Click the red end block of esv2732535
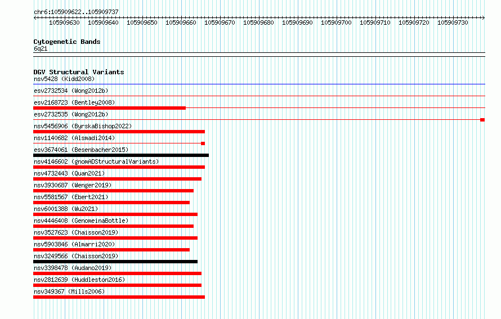Screen dimensions: 501x319 click(482, 120)
